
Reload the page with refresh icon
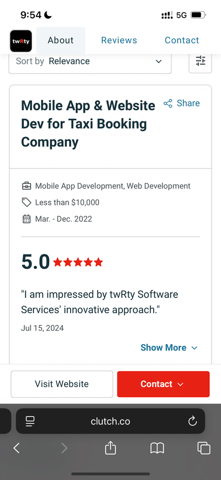point(192,421)
